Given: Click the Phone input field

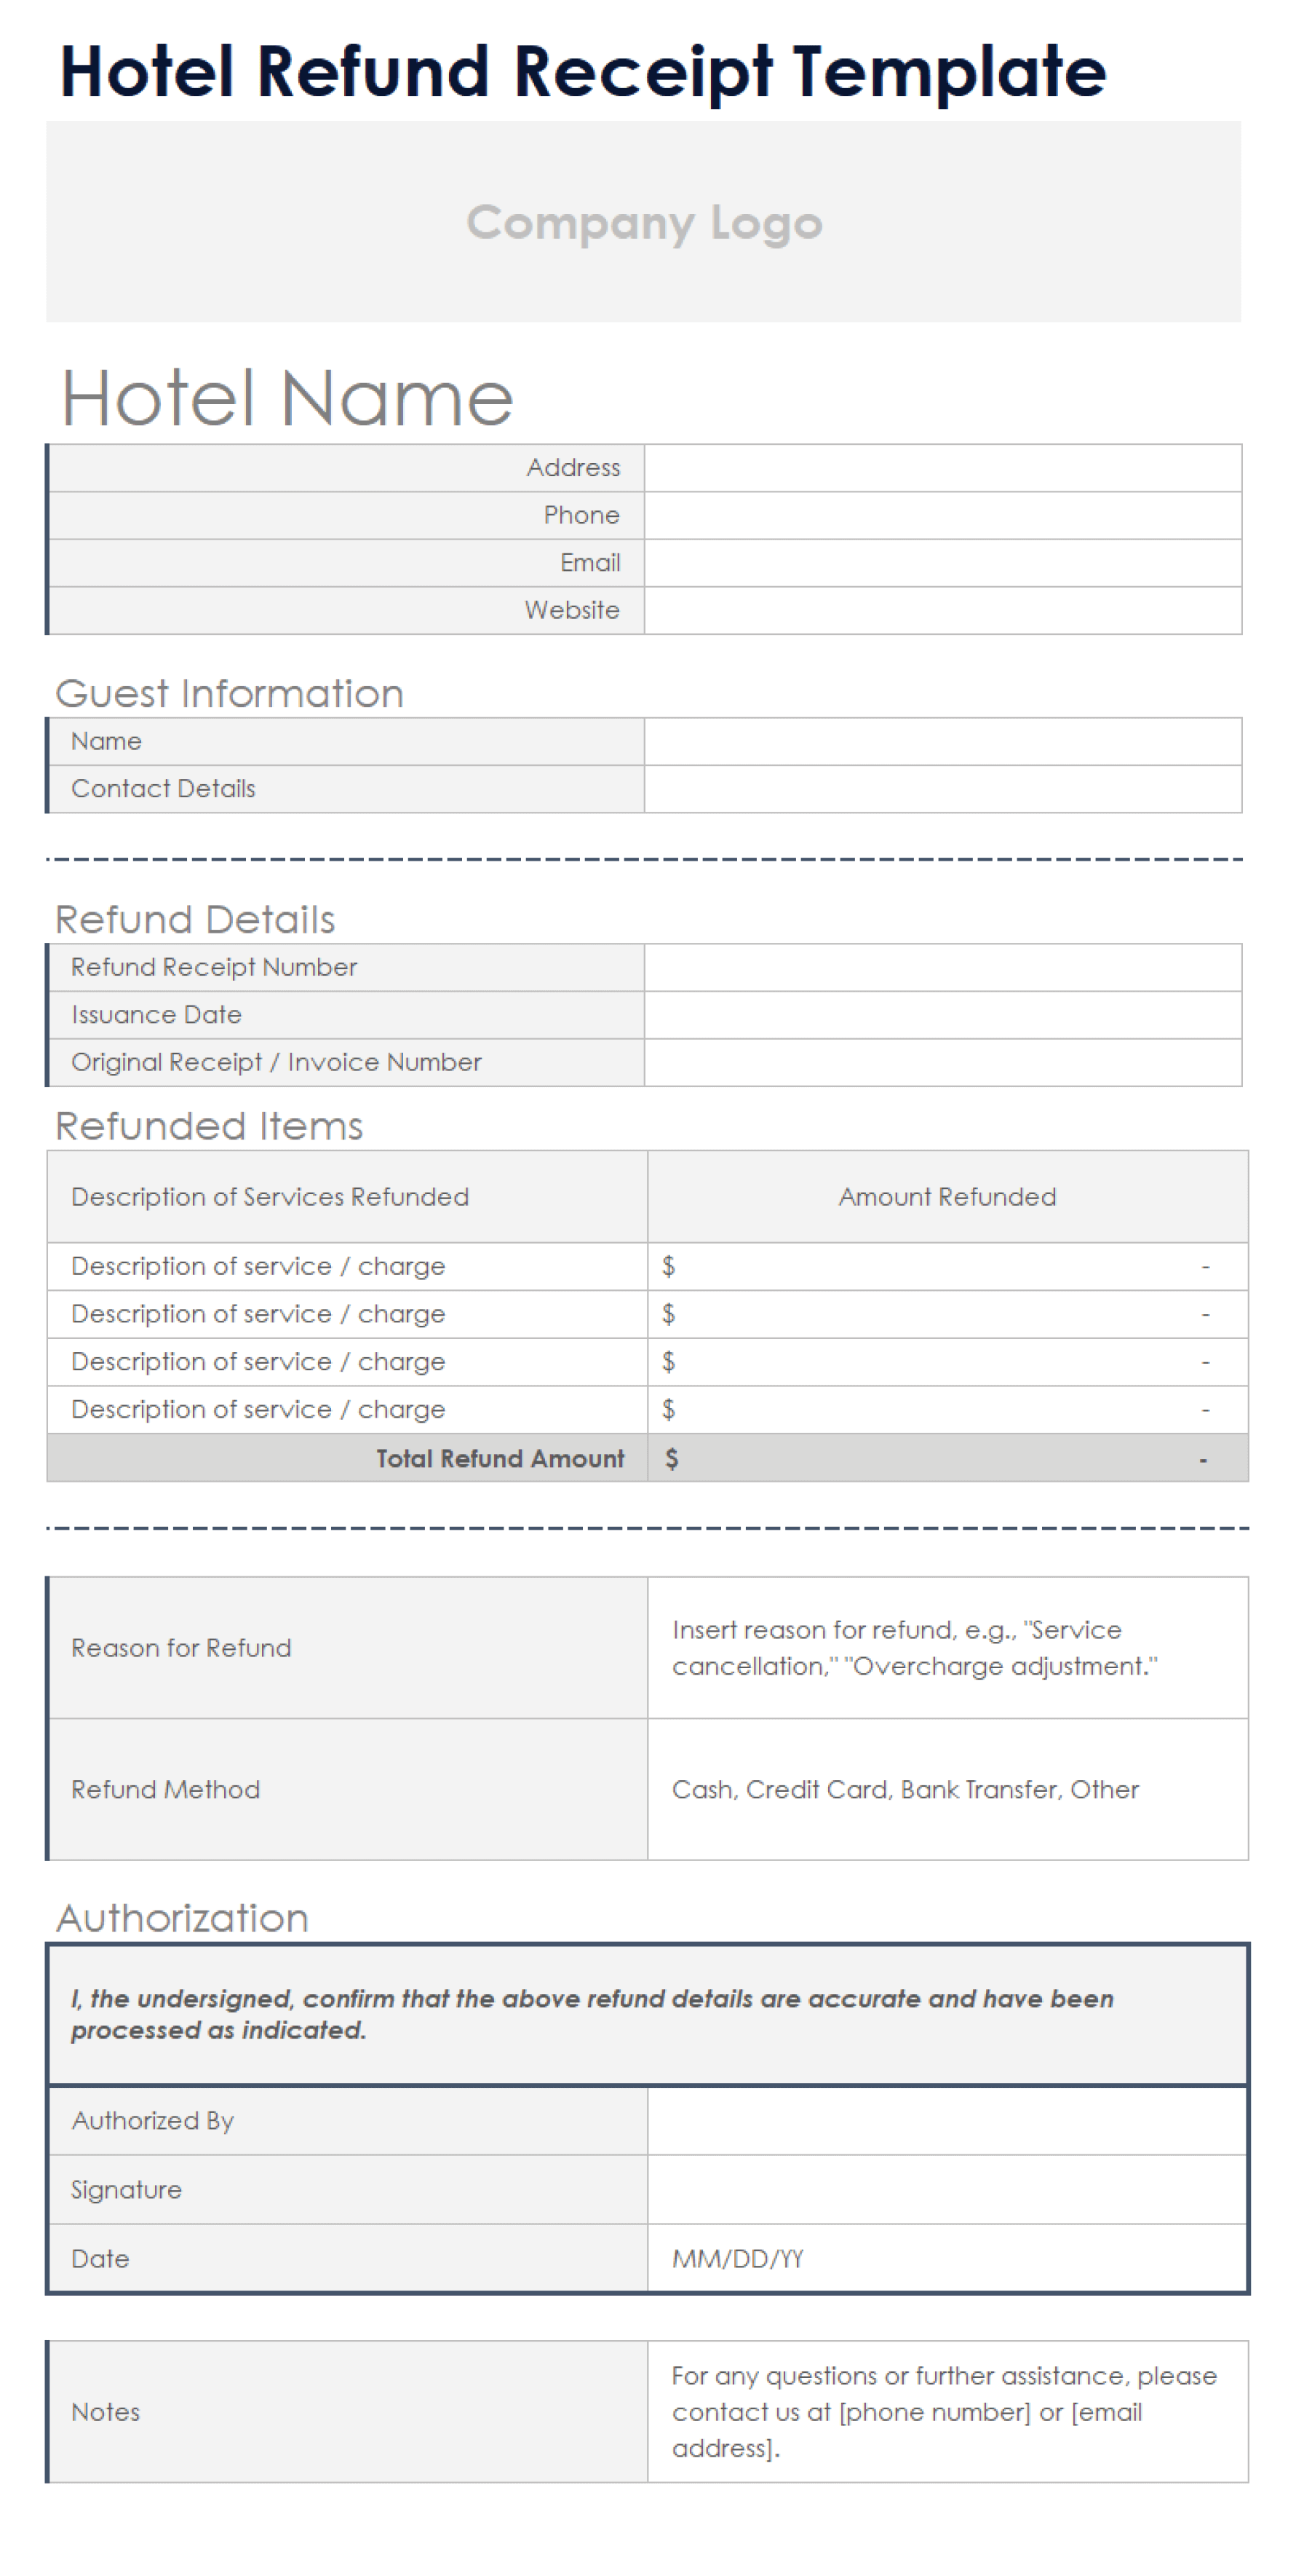Looking at the screenshot, I should [x=942, y=515].
